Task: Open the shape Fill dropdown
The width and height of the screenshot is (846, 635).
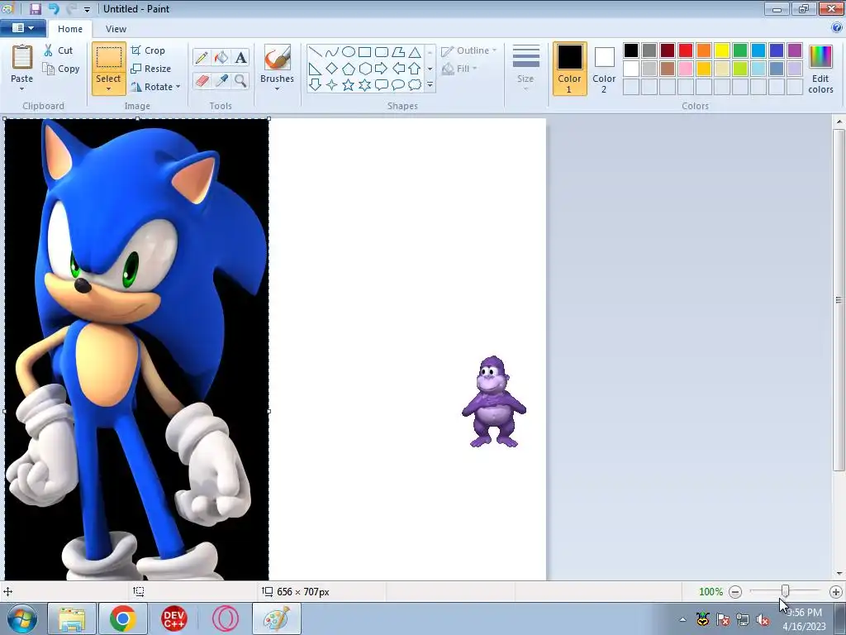Action: click(459, 69)
